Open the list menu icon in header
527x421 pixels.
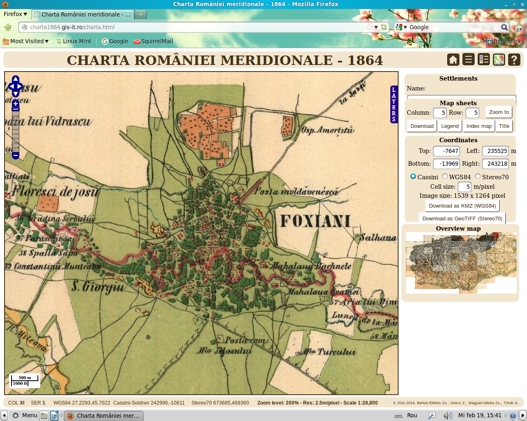[x=469, y=60]
